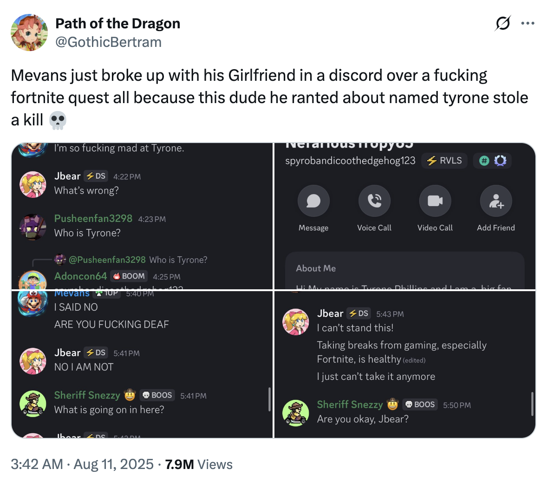The width and height of the screenshot is (547, 482).
Task: Click the @Pusheenfan3298 reply mention
Action: (x=107, y=260)
